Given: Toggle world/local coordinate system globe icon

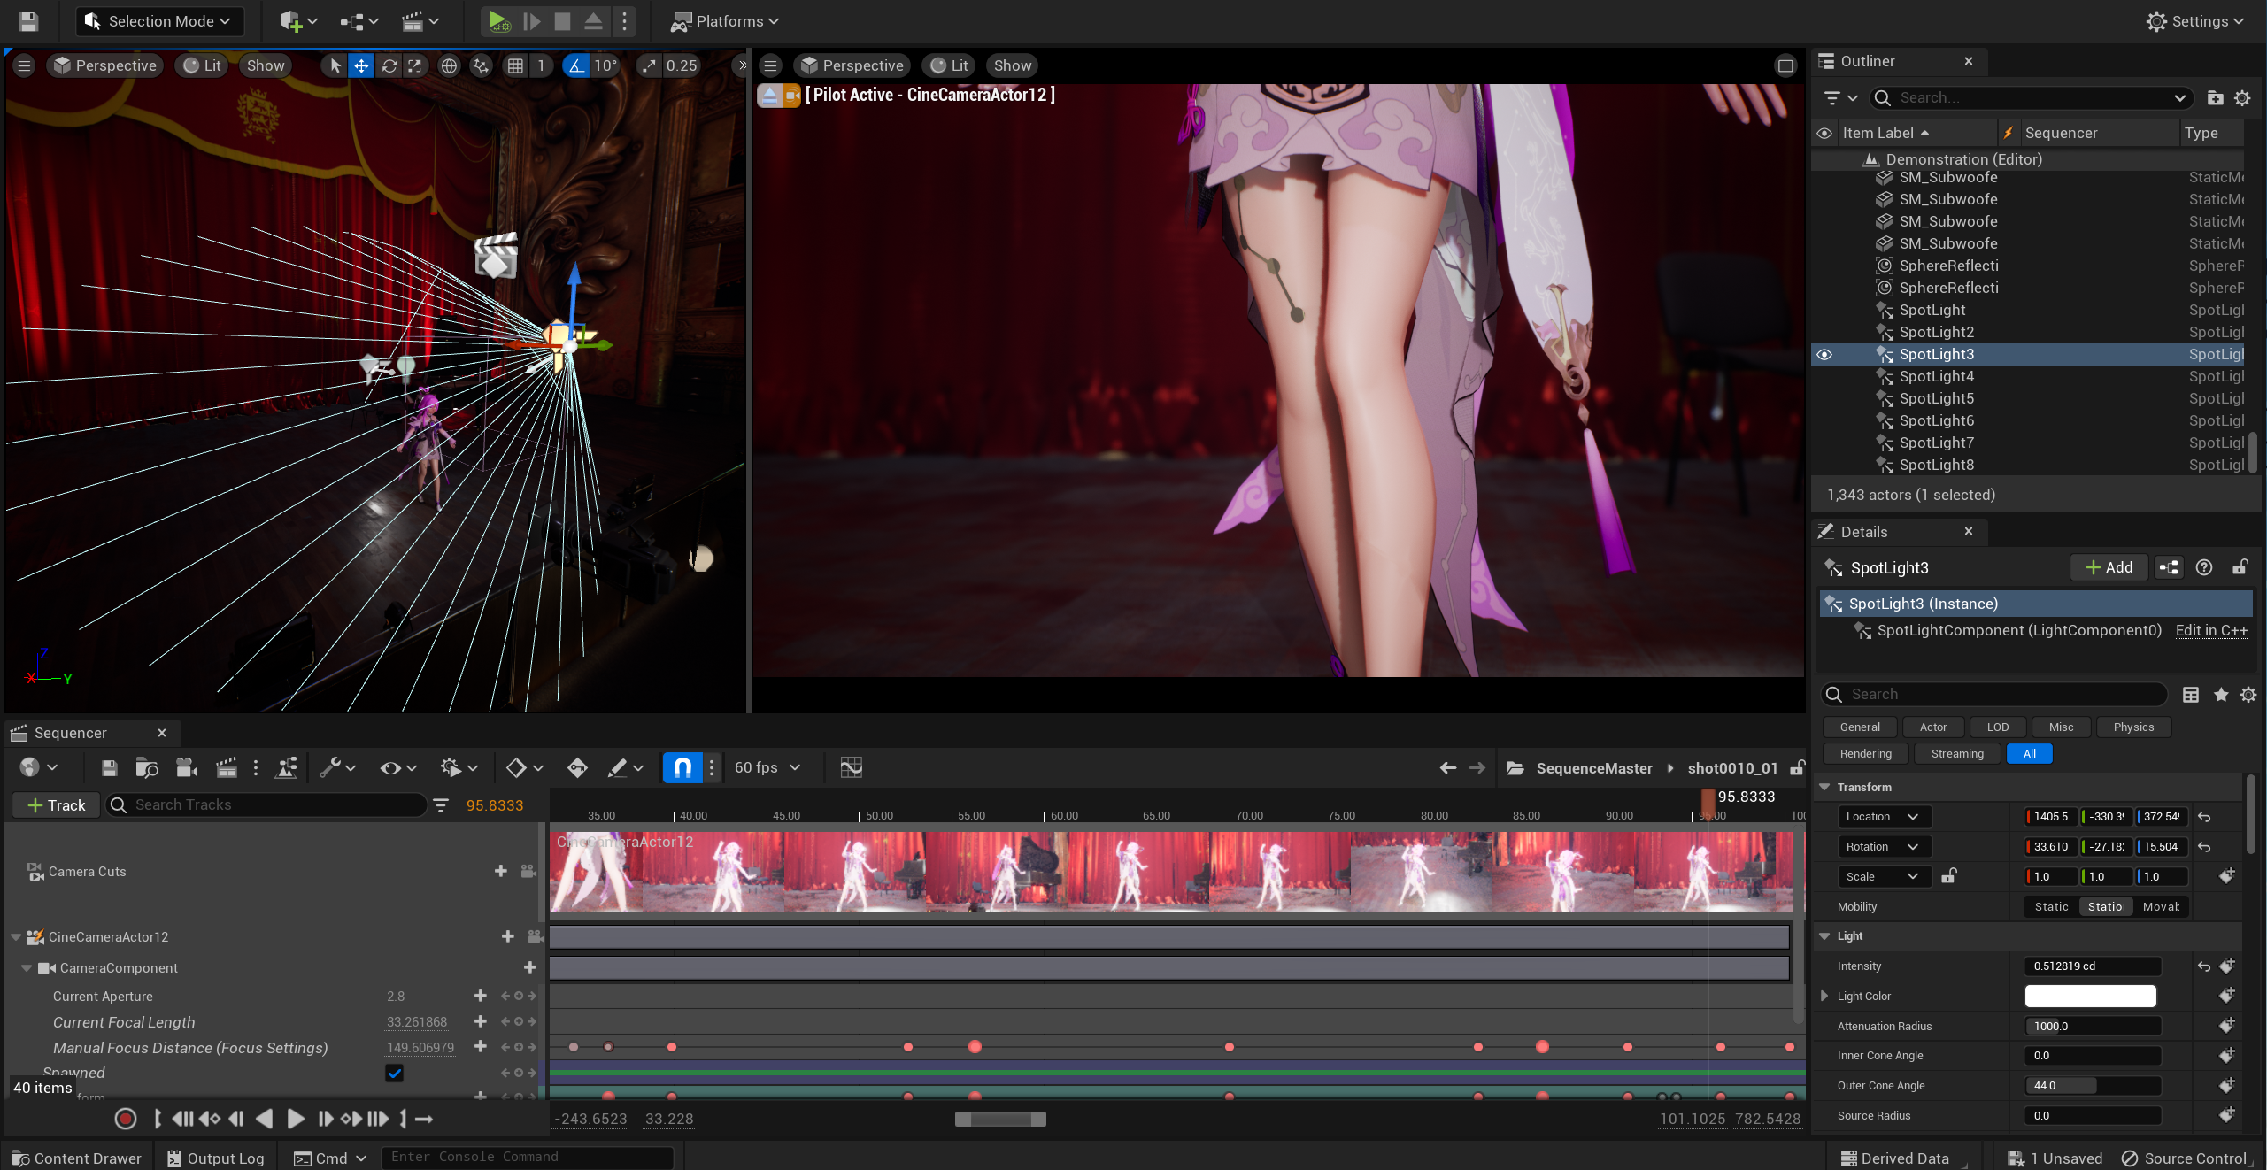Looking at the screenshot, I should tap(450, 65).
